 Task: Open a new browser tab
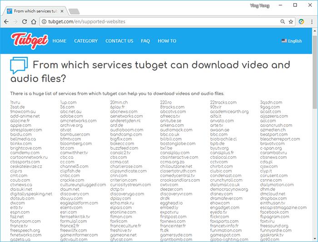74,11
